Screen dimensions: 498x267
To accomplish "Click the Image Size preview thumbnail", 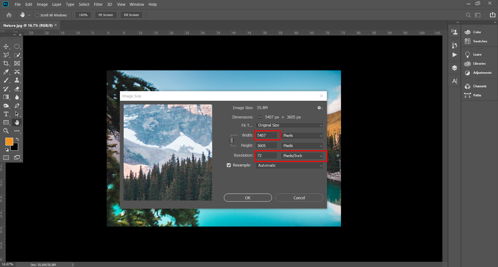I will click(x=168, y=152).
